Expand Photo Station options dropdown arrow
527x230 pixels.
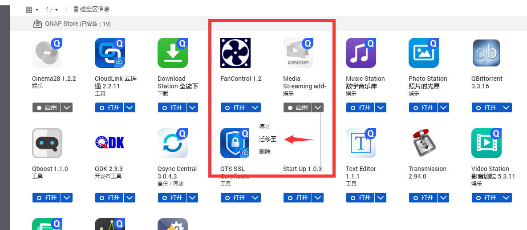tap(444, 107)
